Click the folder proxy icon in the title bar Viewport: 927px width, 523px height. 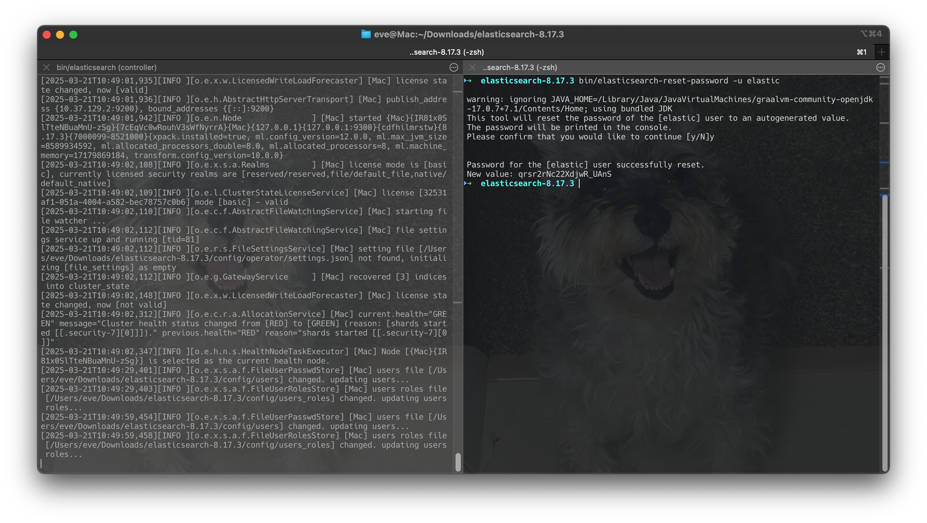pyautogui.click(x=365, y=34)
